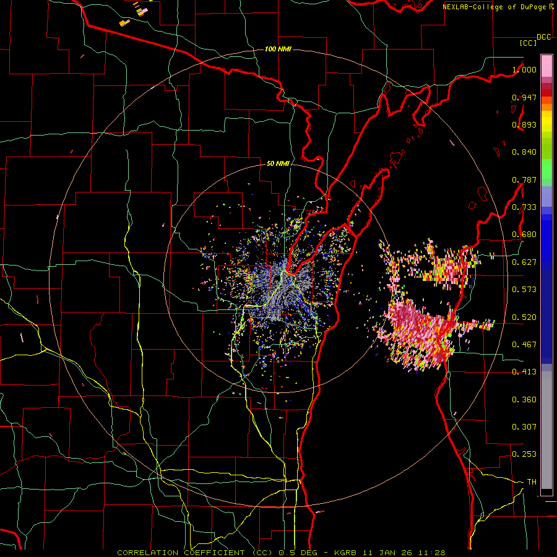This screenshot has width=557, height=557.
Task: Click the 1.000 value on color scale
Action: click(x=524, y=69)
